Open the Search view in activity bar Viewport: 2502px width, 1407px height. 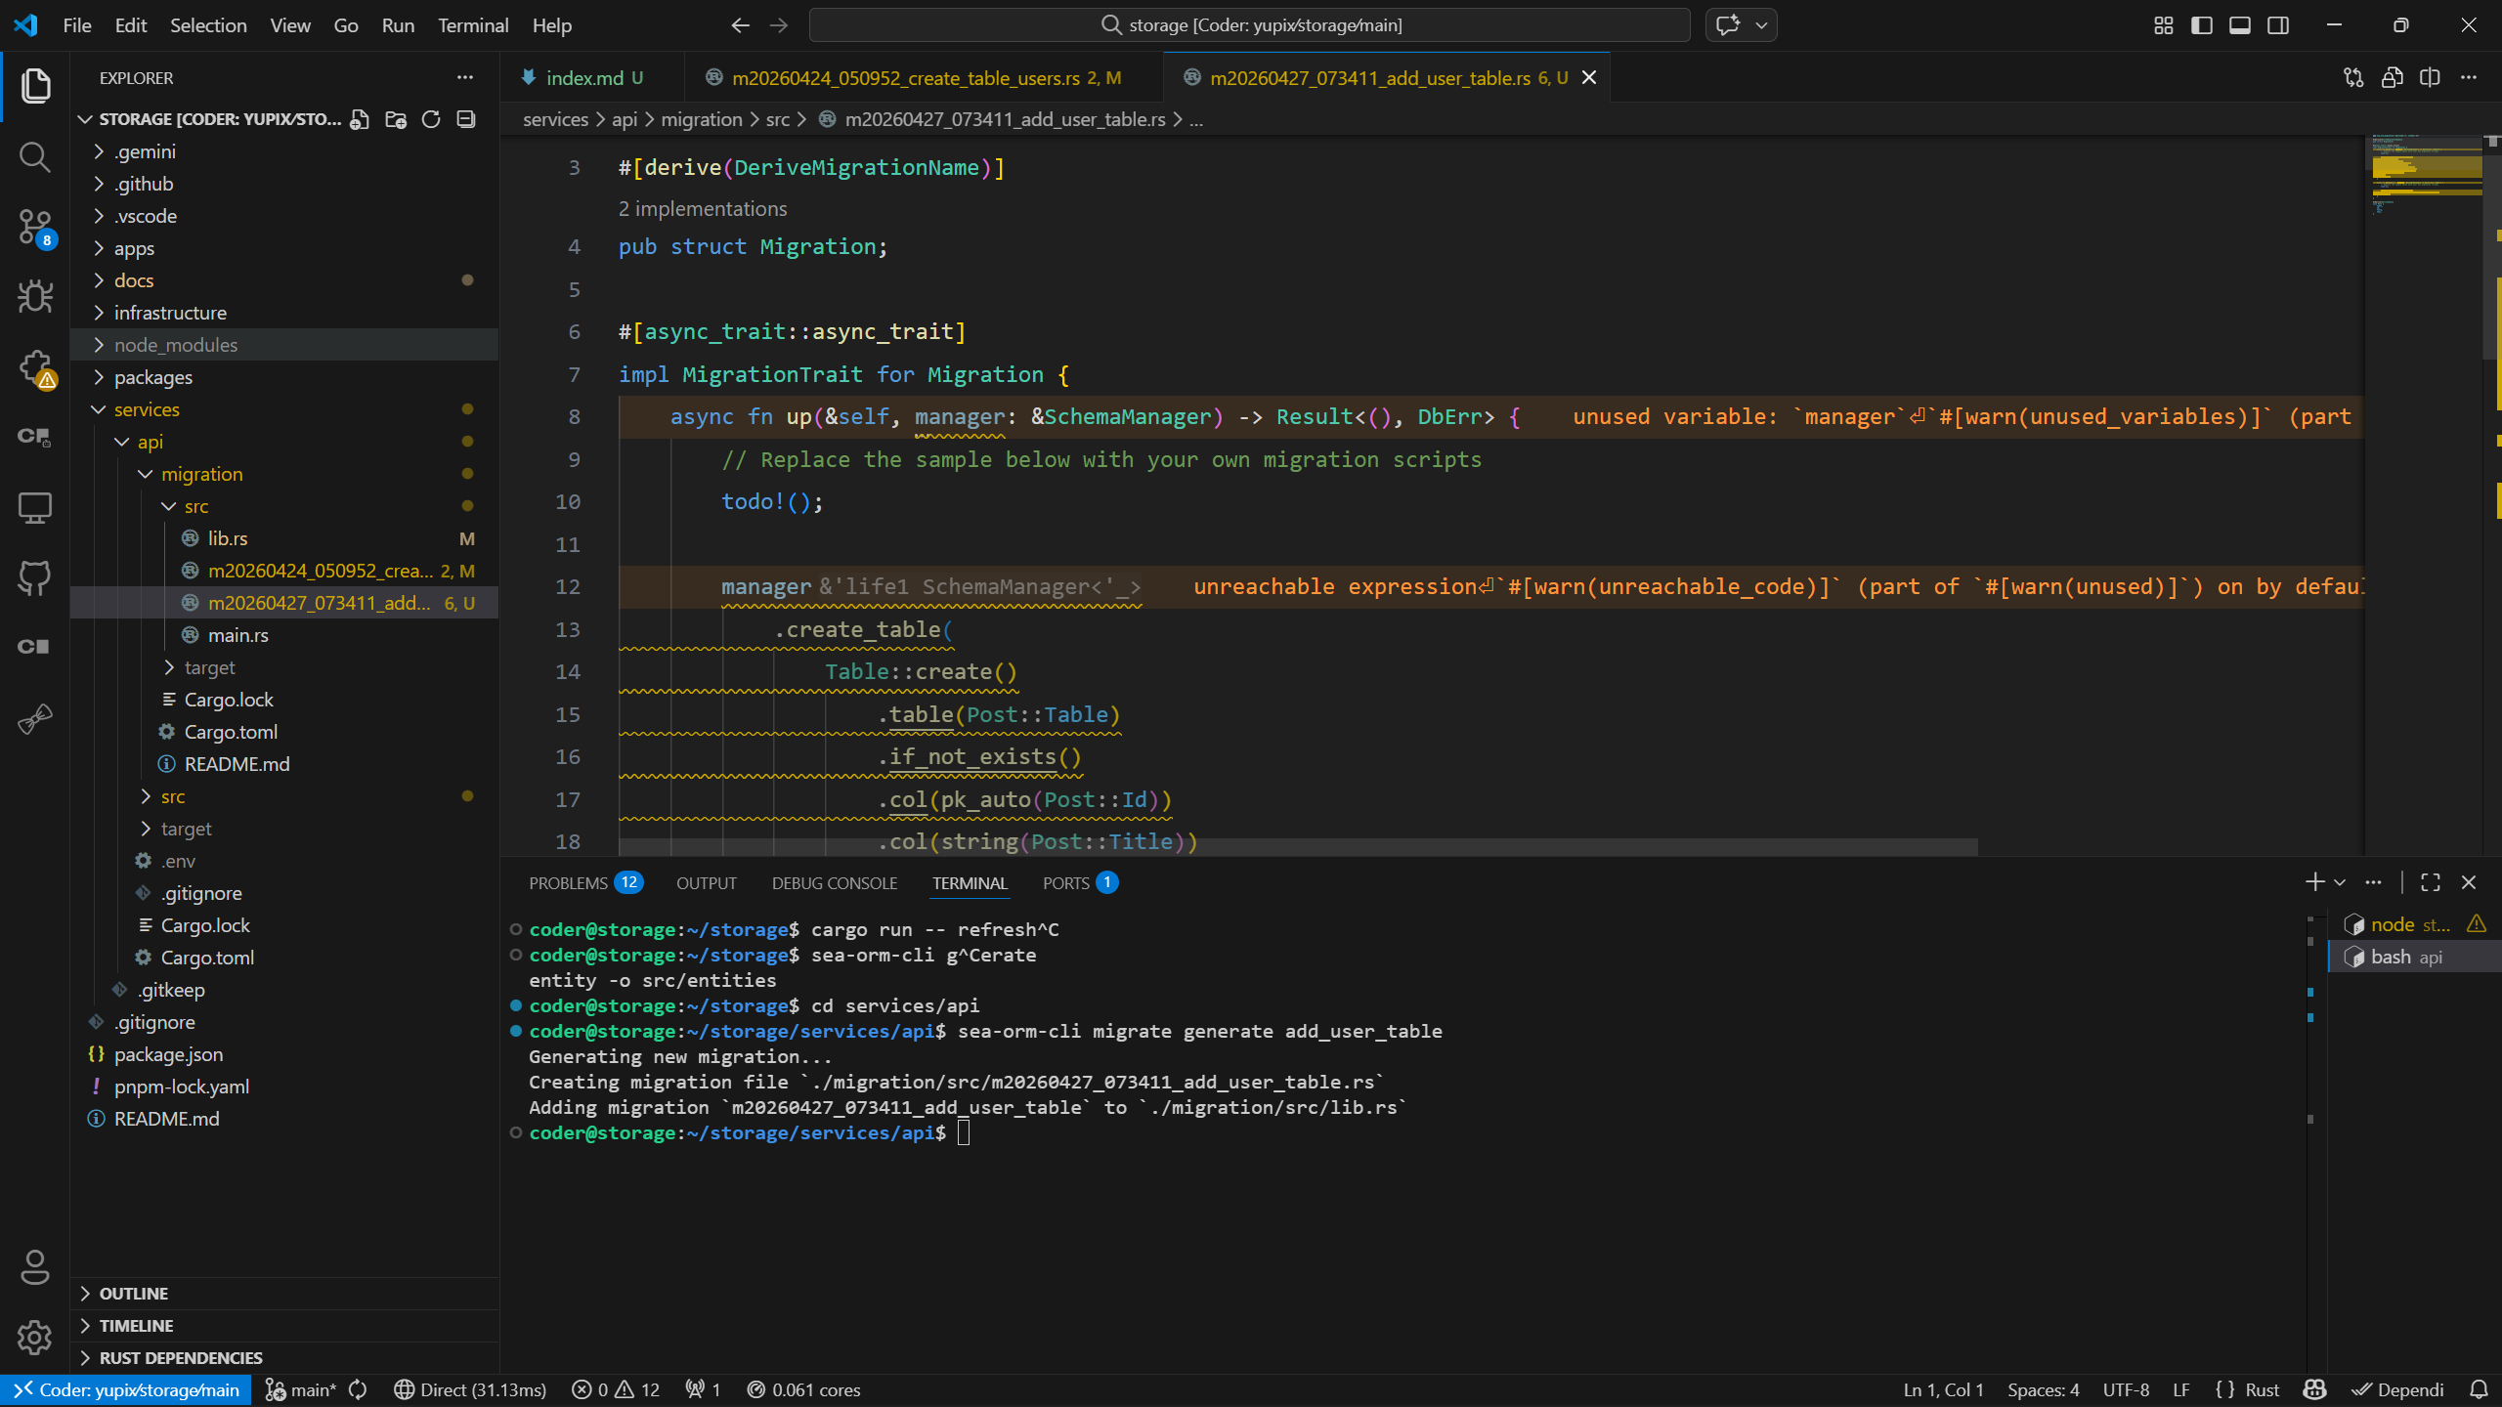[35, 156]
